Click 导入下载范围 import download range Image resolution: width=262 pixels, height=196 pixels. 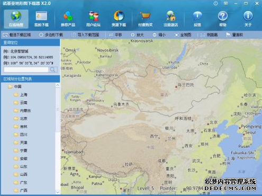tap(85, 35)
